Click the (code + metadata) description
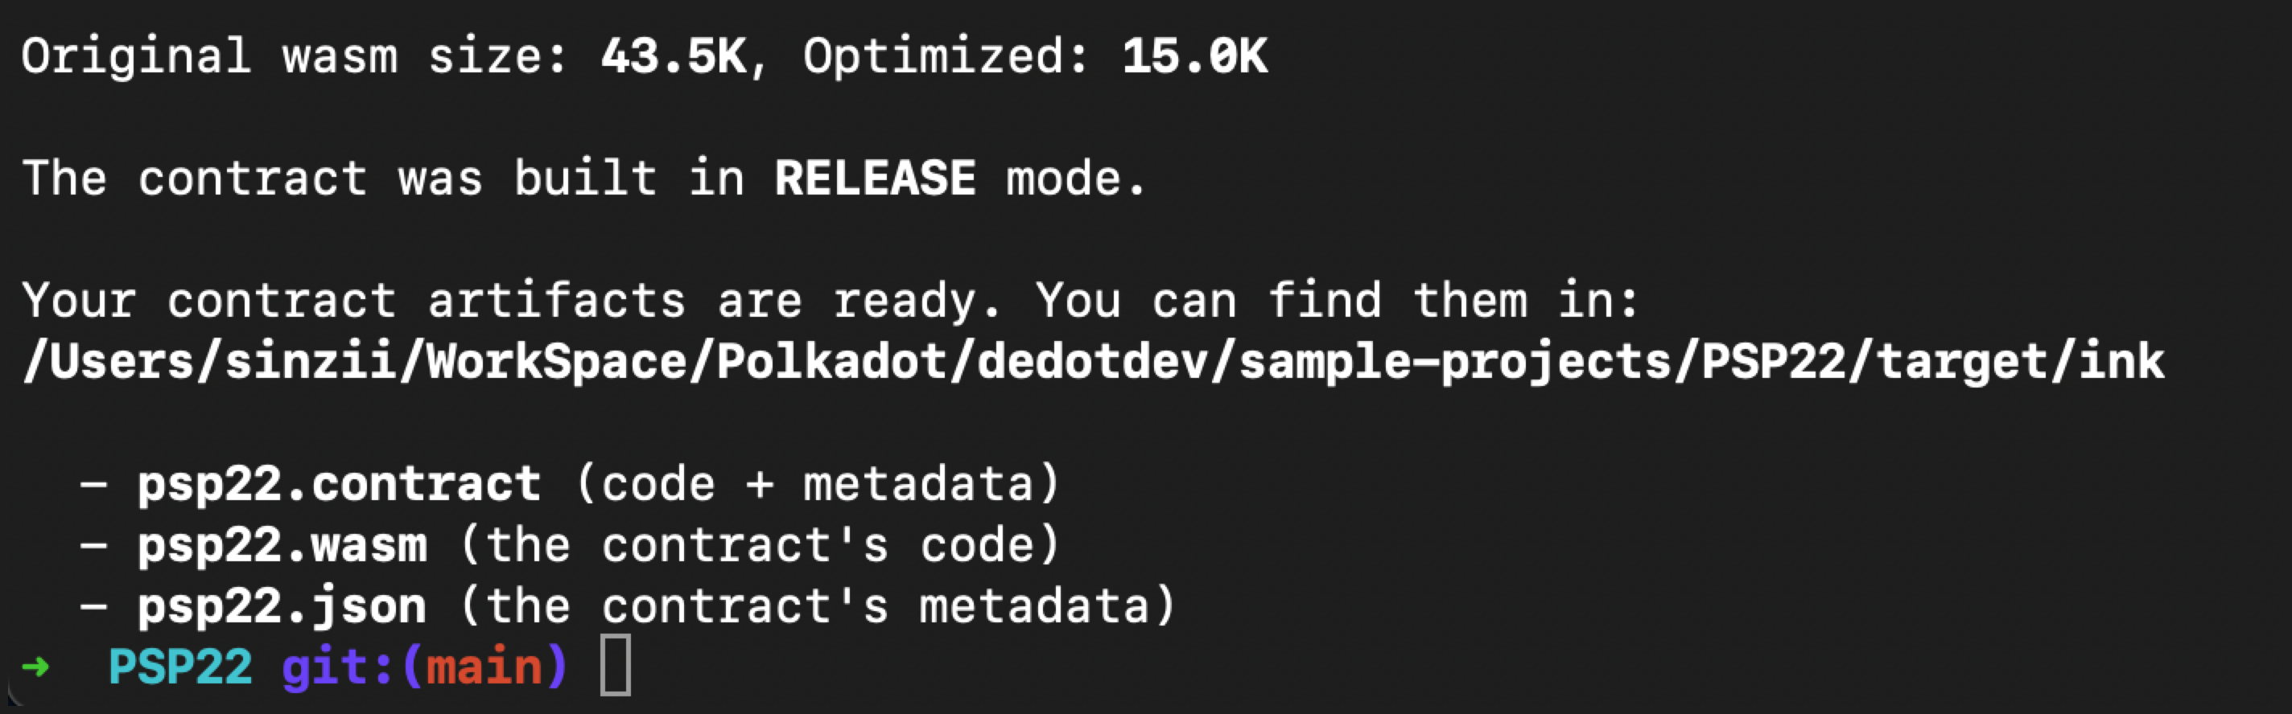The height and width of the screenshot is (714, 2292). [818, 484]
